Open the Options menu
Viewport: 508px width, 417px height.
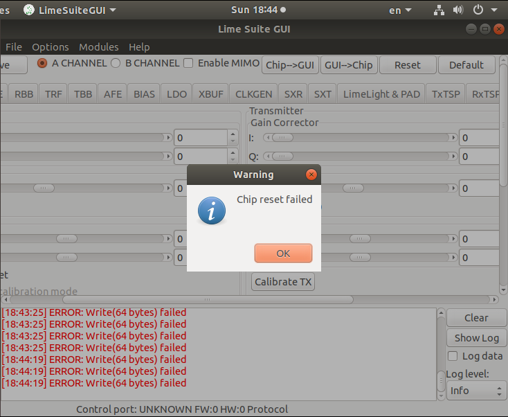51,47
